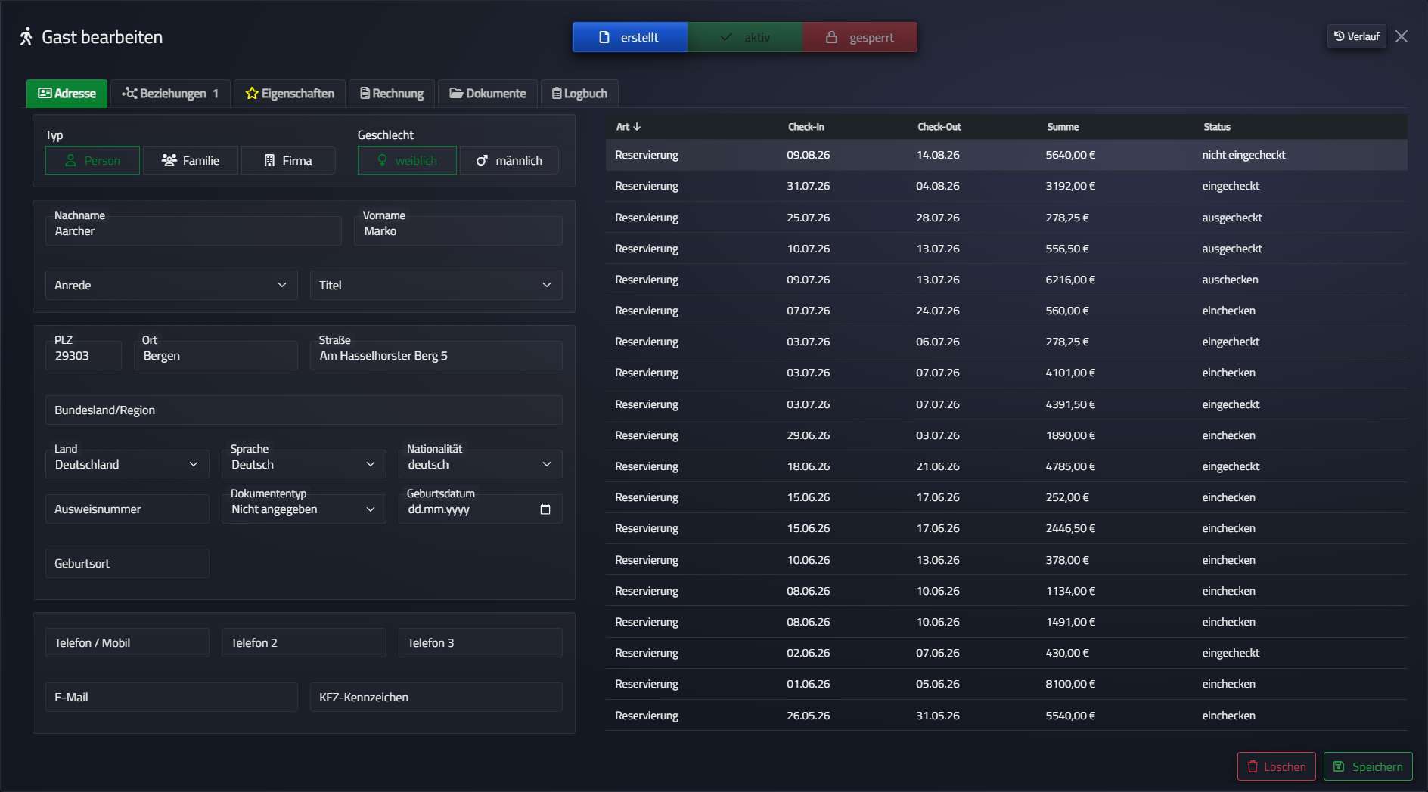Open the Eigenschaften tab
This screenshot has height=792, width=1428.
point(290,94)
